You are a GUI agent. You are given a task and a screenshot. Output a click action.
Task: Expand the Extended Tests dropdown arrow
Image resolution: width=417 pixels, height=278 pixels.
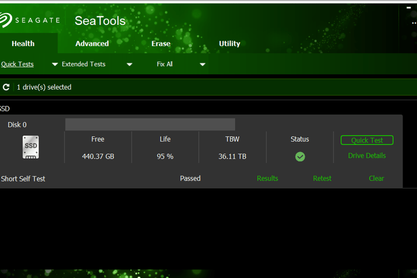130,65
